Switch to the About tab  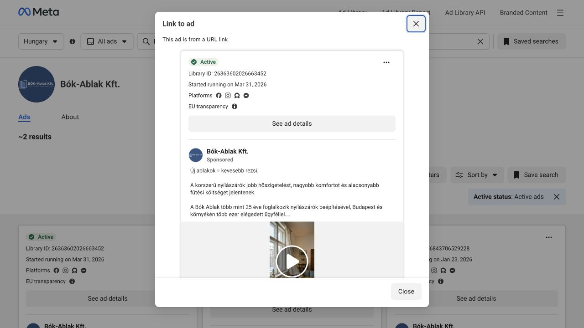coord(70,117)
